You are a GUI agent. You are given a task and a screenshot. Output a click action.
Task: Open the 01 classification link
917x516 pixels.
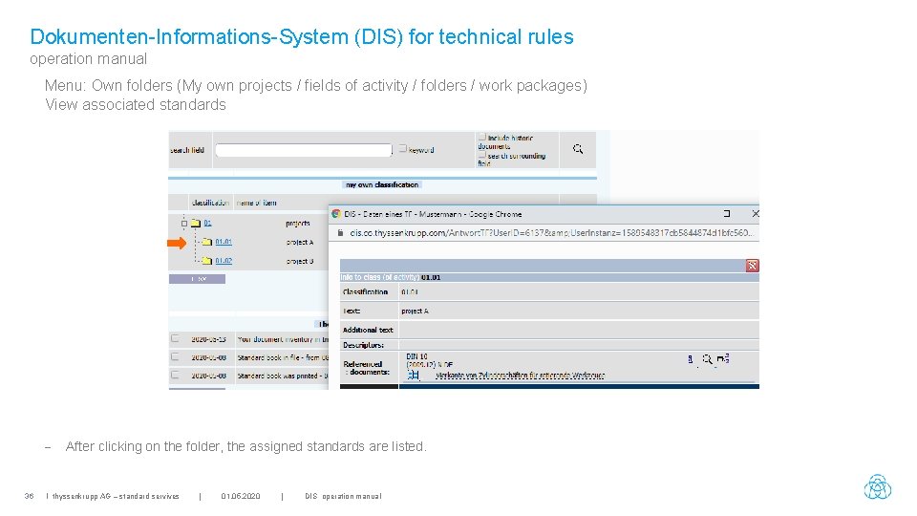click(x=207, y=223)
